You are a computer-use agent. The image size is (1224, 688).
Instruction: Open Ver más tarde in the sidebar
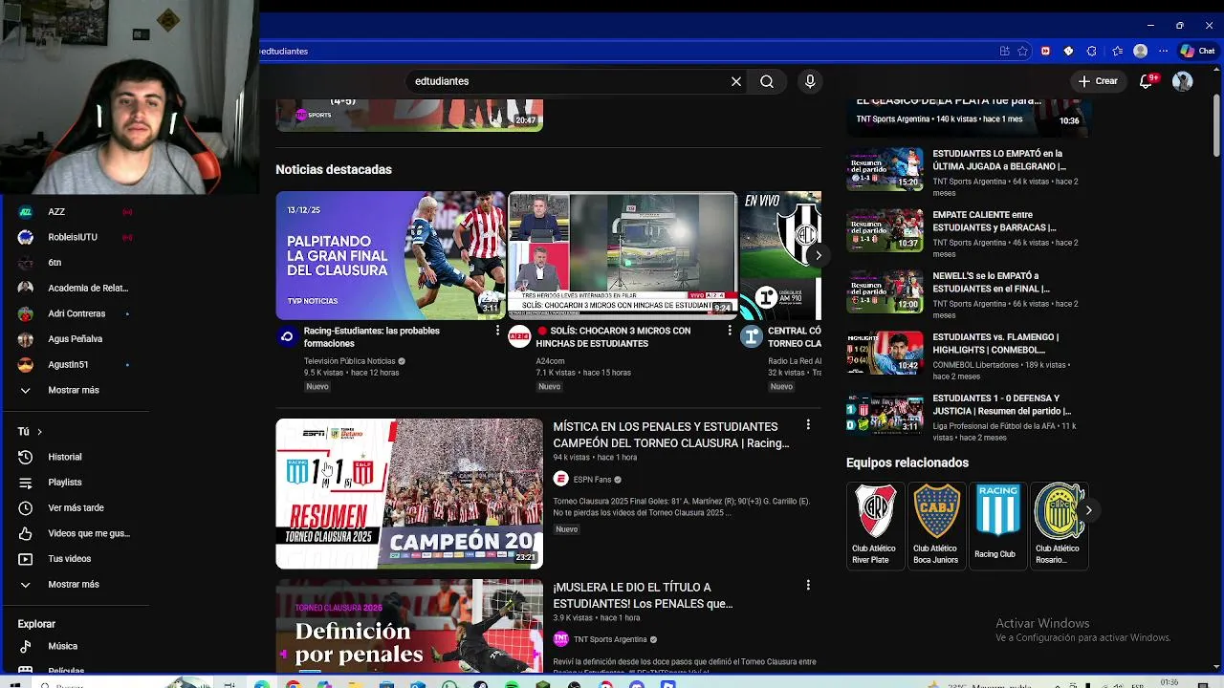coord(76,507)
